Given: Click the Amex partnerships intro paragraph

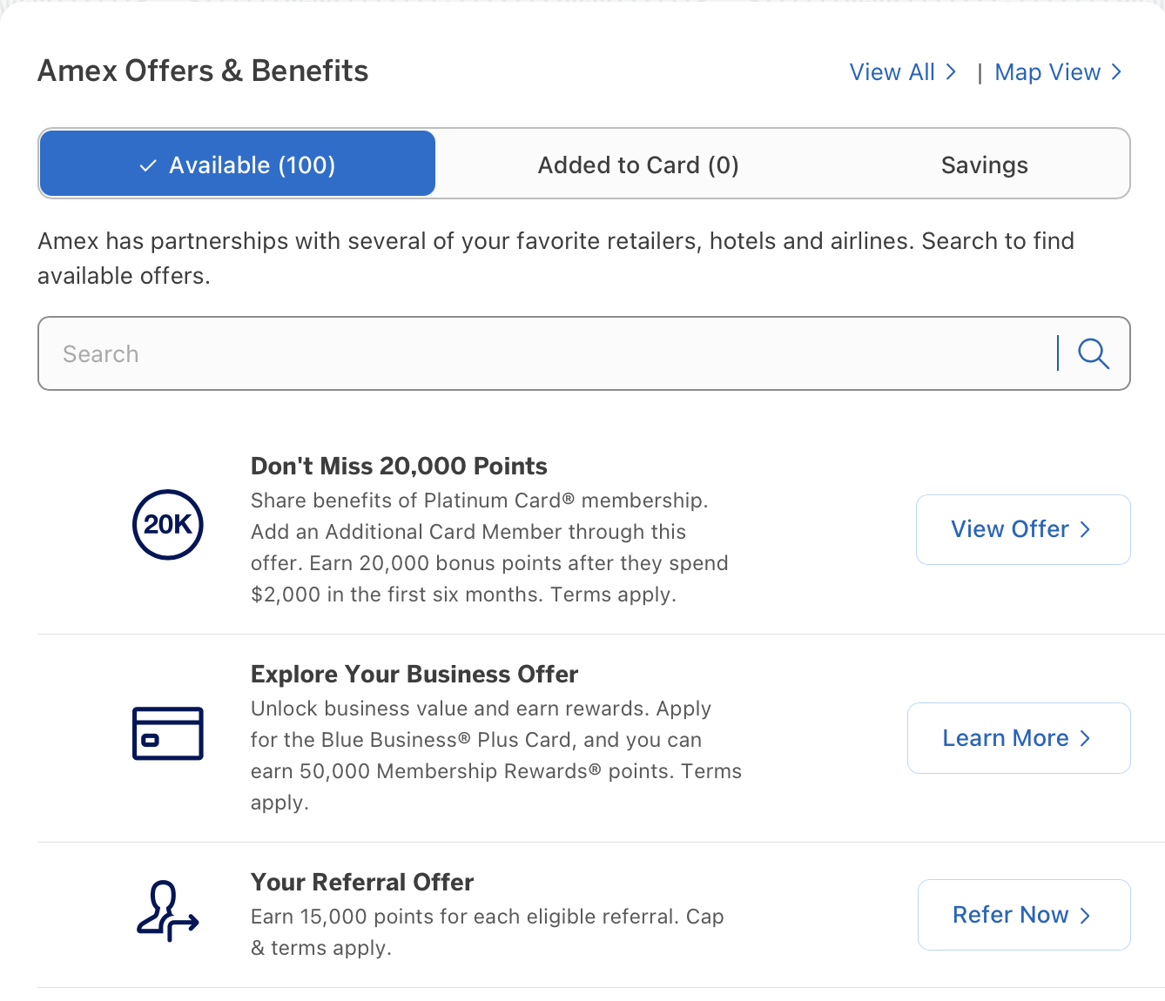Looking at the screenshot, I should pyautogui.click(x=556, y=259).
